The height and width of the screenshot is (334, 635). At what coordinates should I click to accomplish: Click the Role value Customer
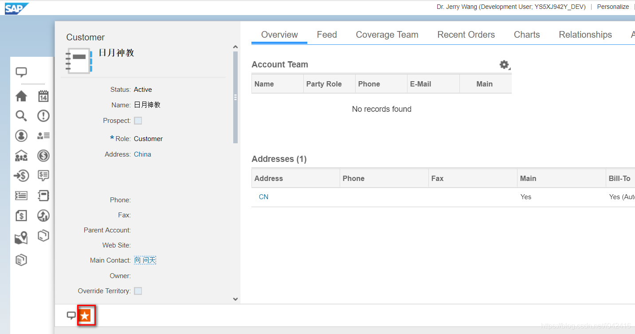pyautogui.click(x=148, y=139)
